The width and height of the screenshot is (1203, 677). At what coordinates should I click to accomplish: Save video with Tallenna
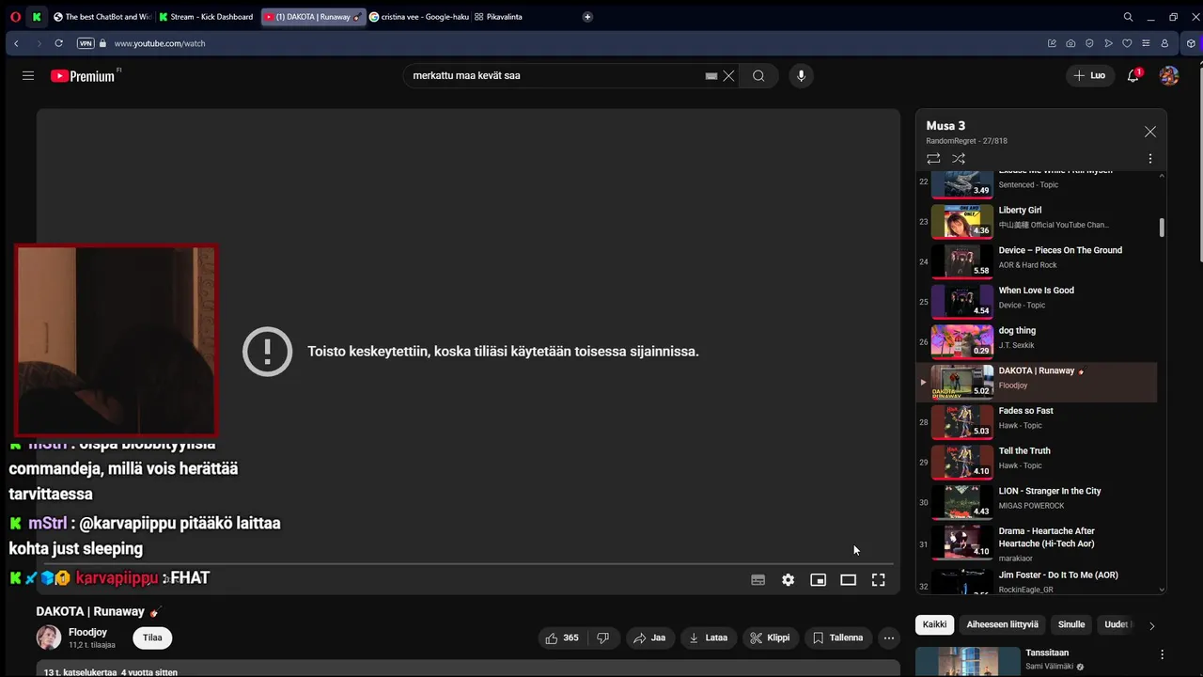[x=837, y=638]
